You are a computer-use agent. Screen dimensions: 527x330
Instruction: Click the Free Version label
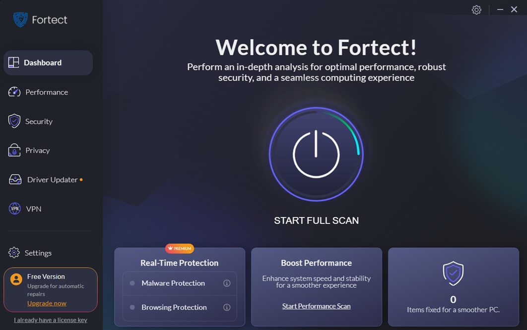pyautogui.click(x=46, y=276)
